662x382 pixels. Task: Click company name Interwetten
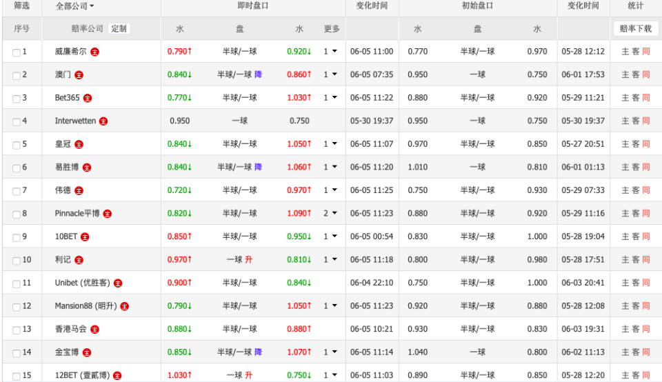75,121
